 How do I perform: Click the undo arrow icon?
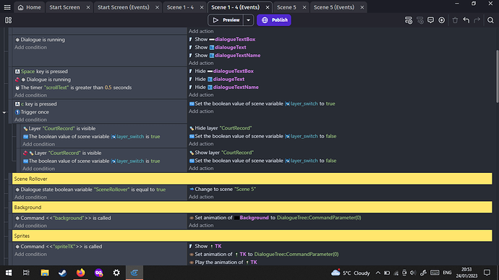coord(466,20)
